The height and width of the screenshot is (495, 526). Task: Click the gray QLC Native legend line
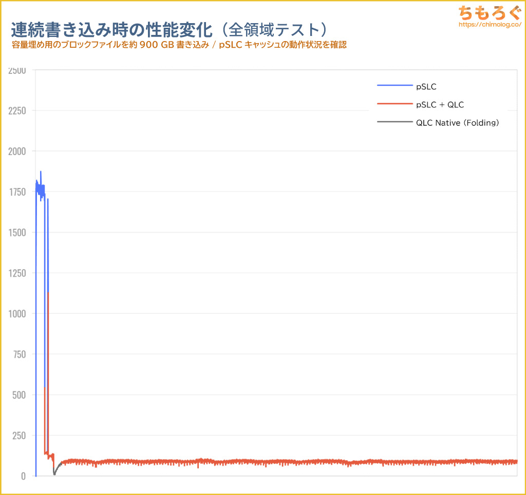[394, 122]
